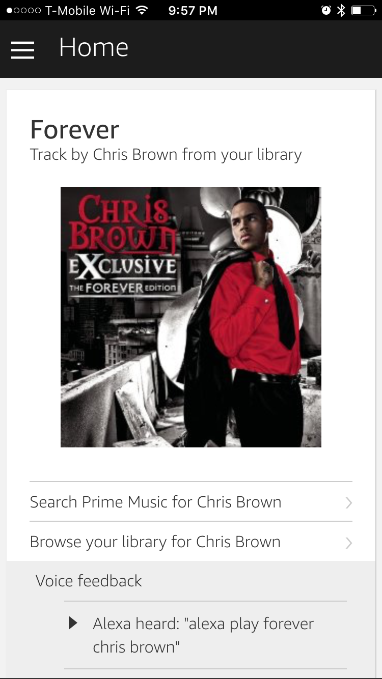Play the Alexa heard voice recording
The height and width of the screenshot is (679, 382).
73,623
